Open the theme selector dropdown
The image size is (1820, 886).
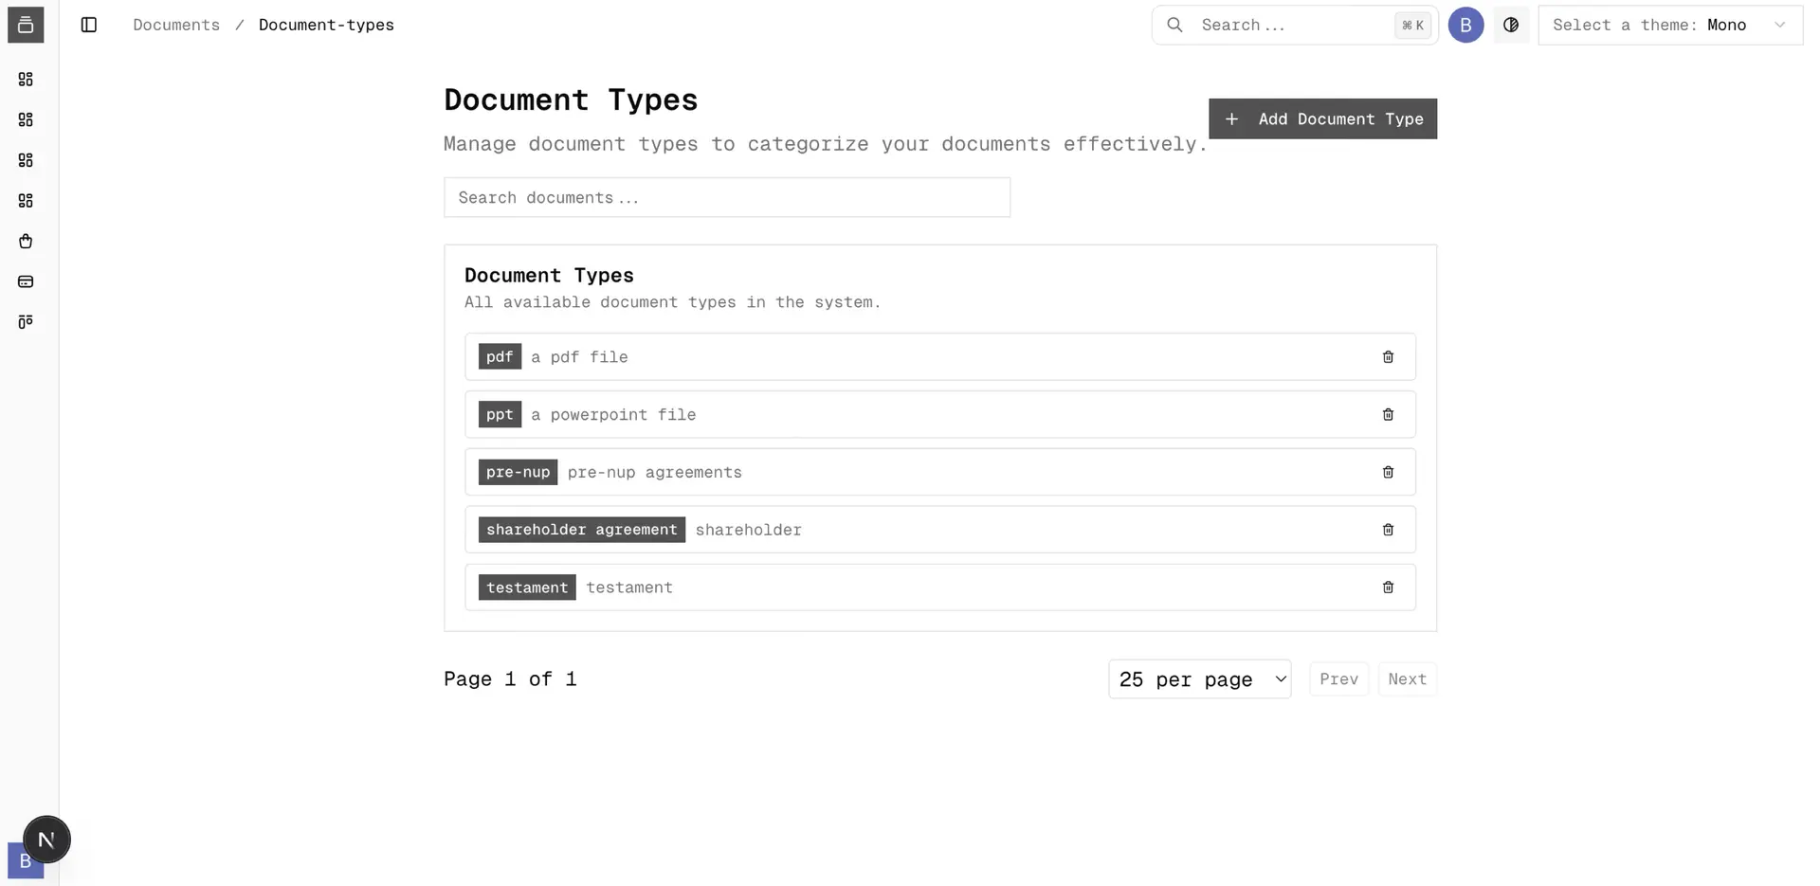coord(1669,25)
